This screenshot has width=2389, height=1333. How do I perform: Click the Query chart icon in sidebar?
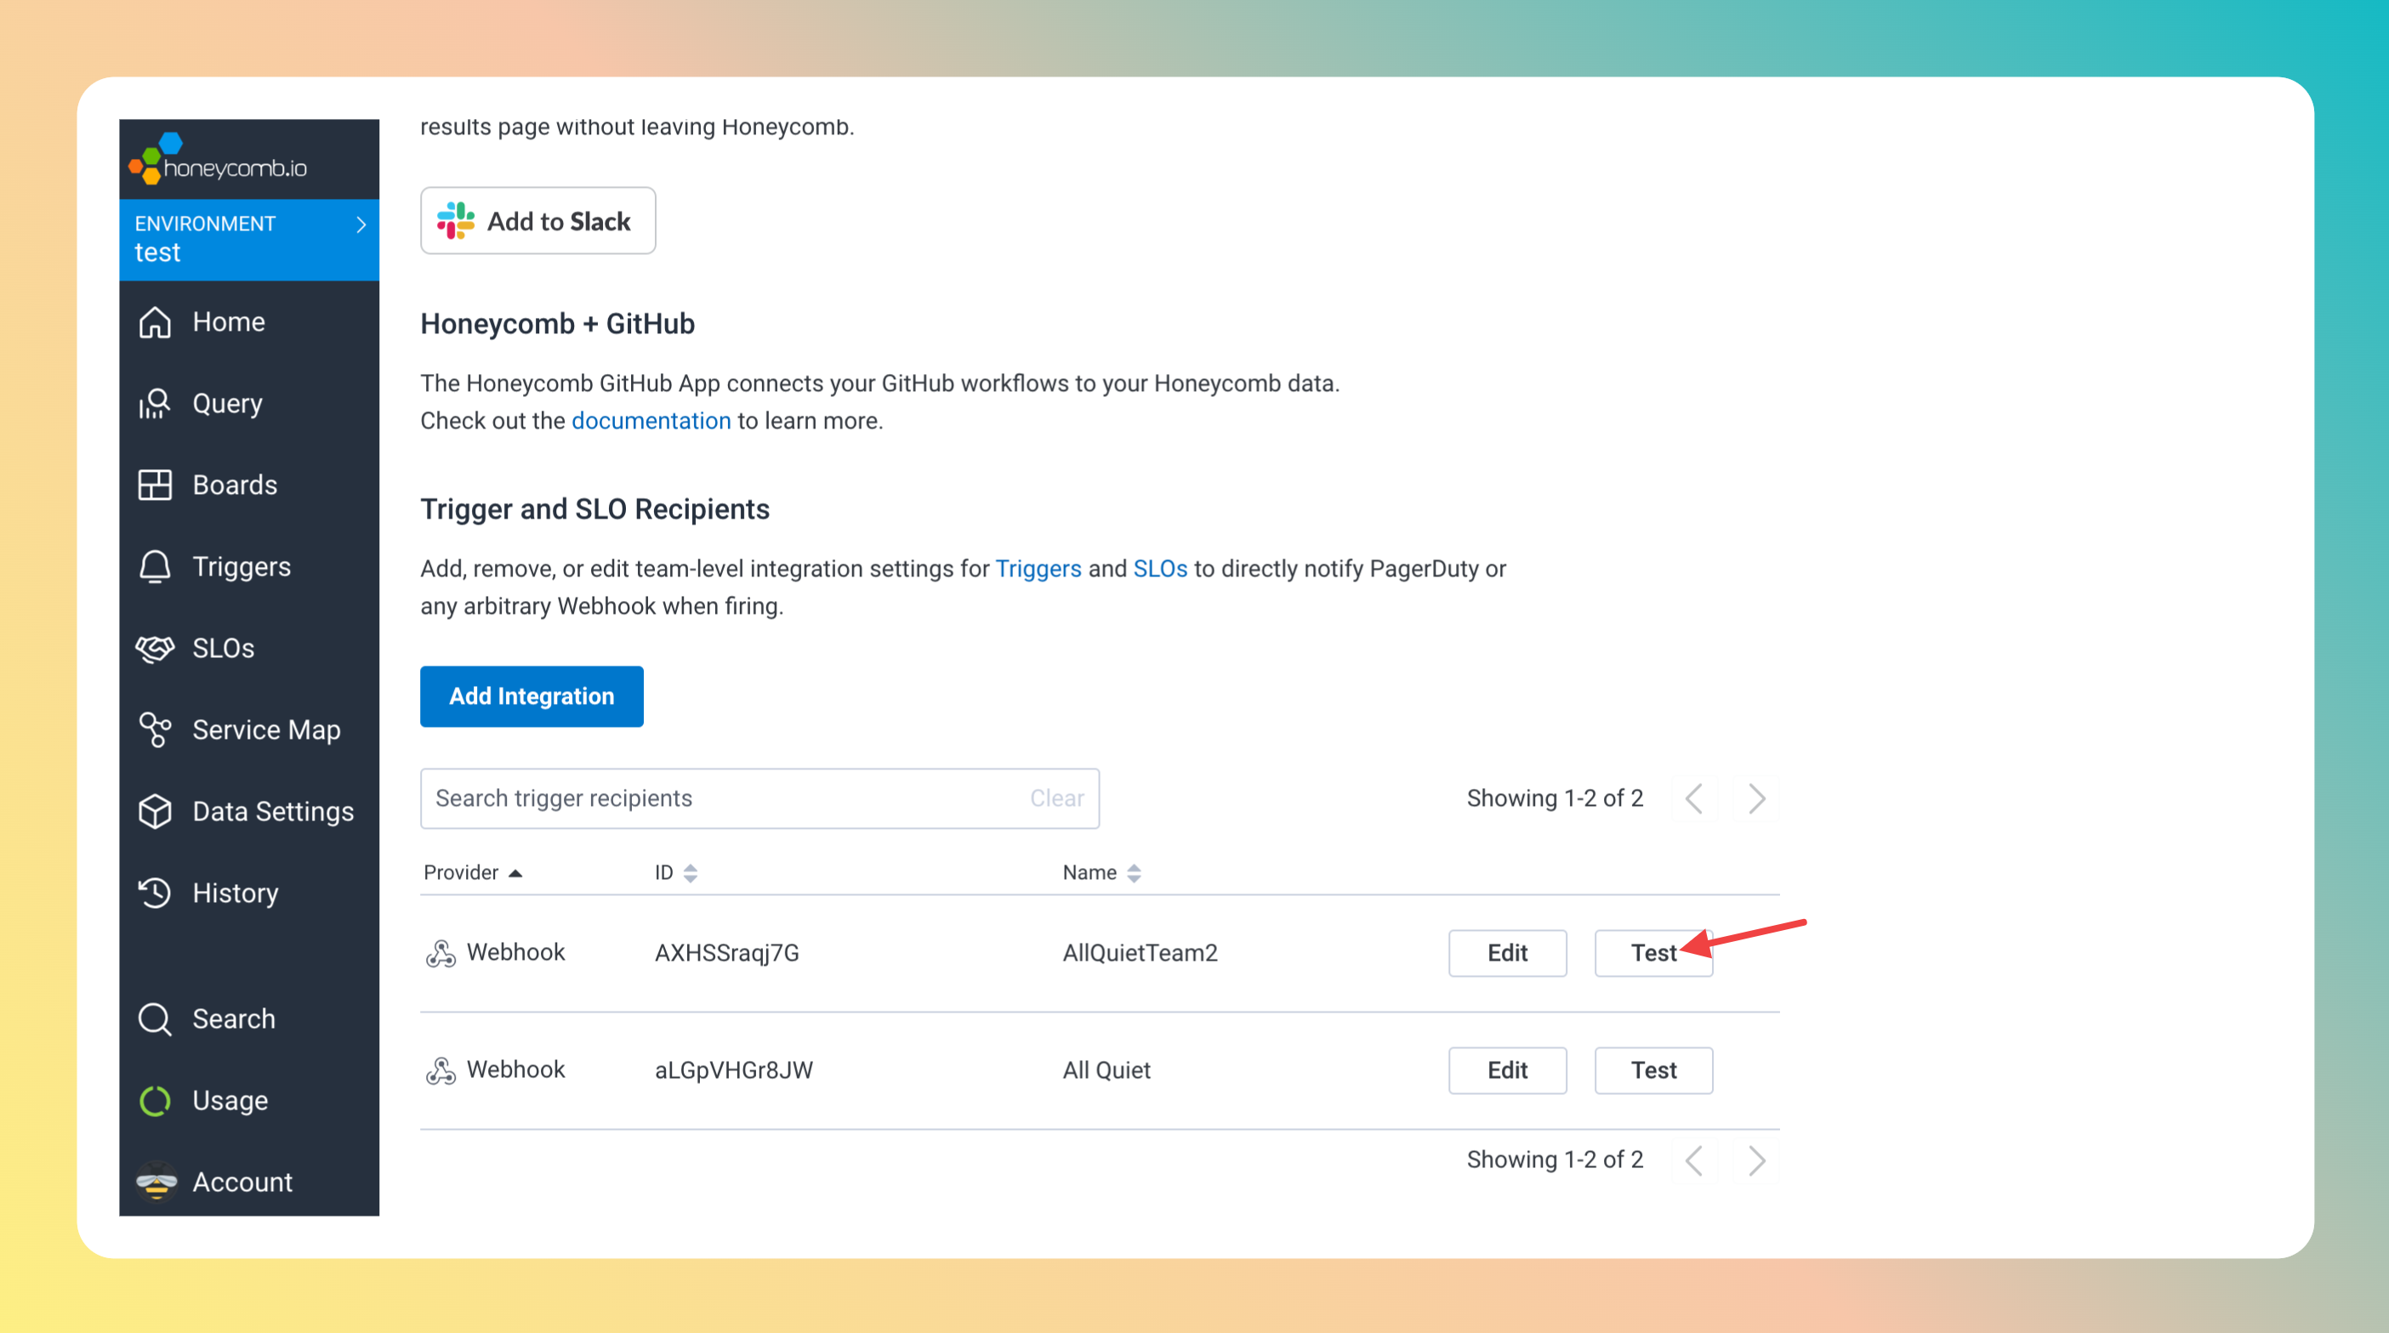click(x=155, y=403)
